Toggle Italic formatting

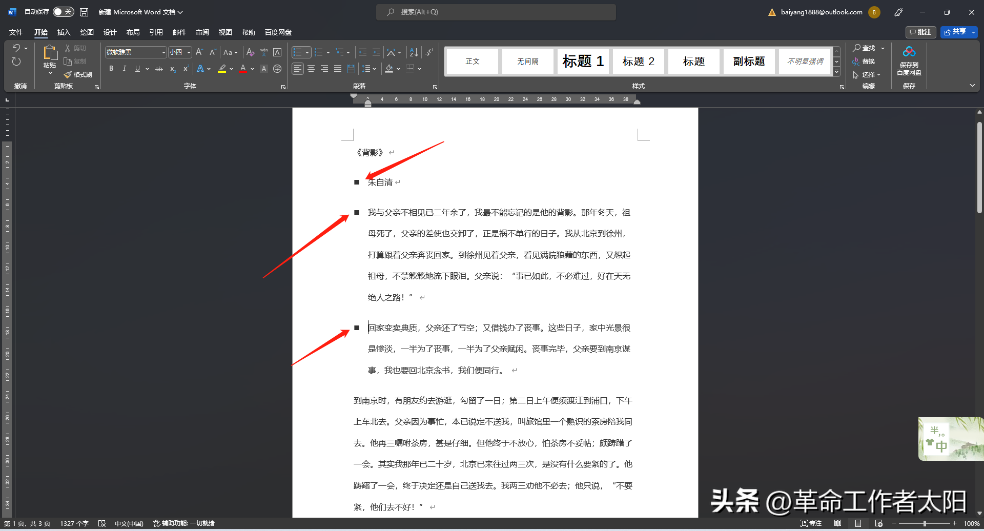point(124,69)
